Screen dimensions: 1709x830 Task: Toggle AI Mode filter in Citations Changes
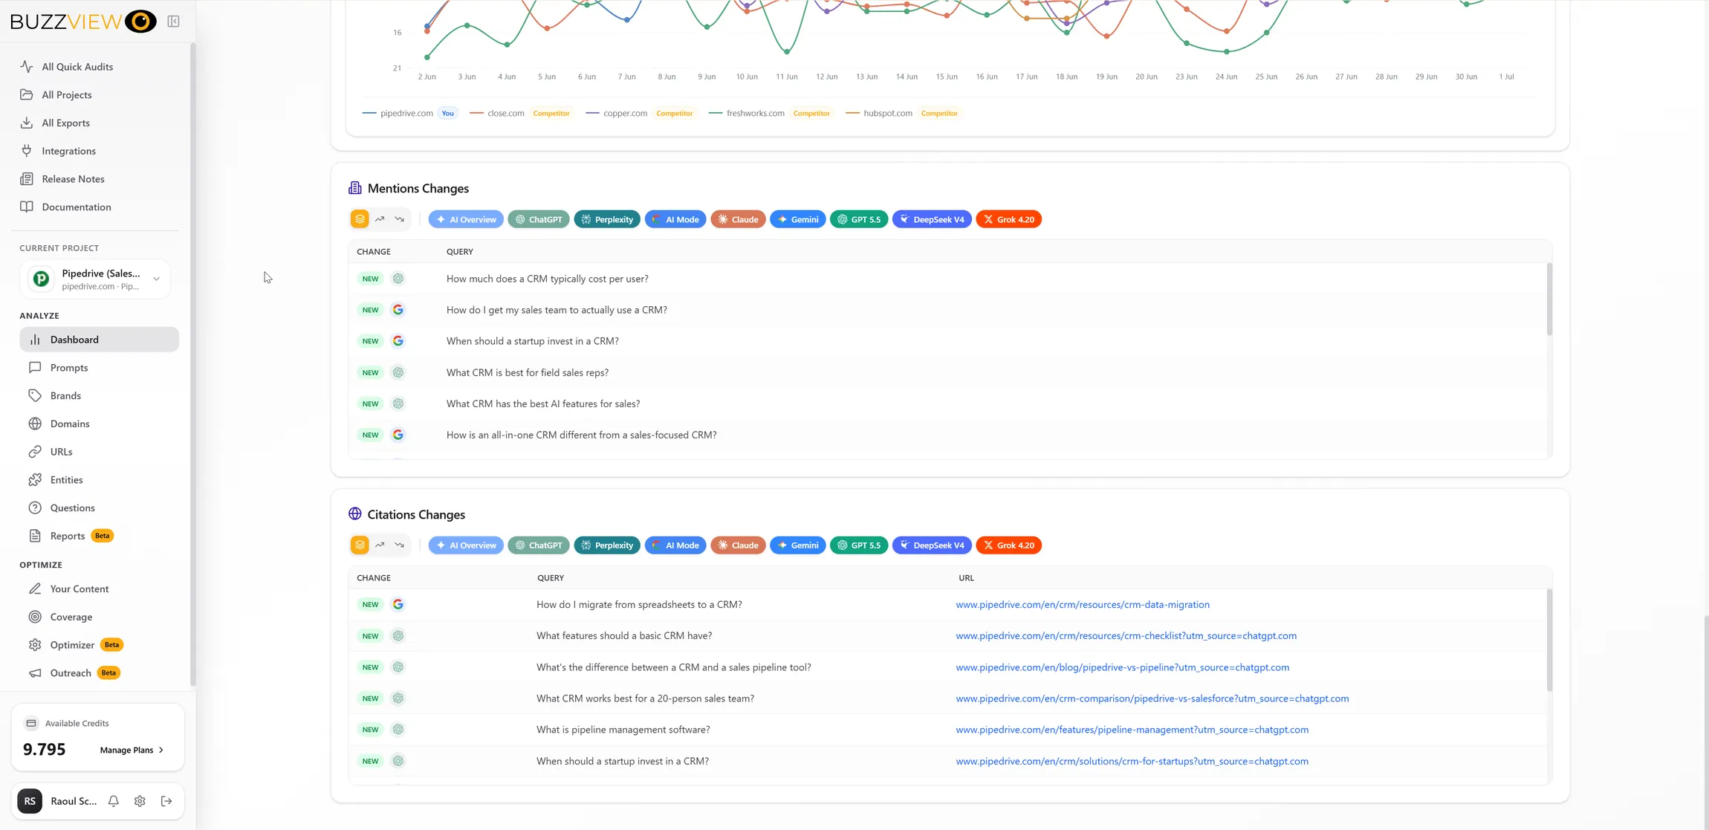pyautogui.click(x=675, y=545)
